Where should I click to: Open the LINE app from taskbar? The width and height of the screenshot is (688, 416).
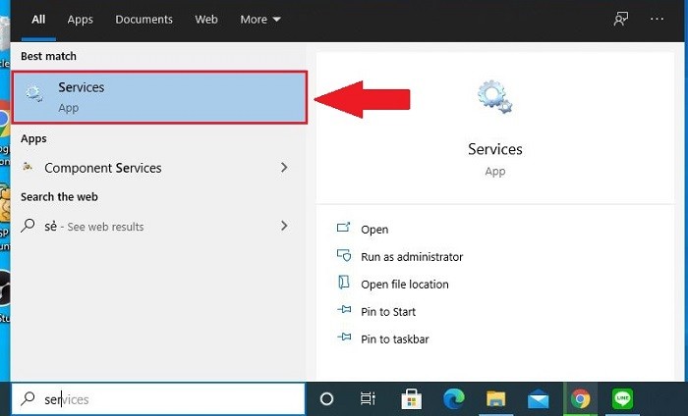622,399
